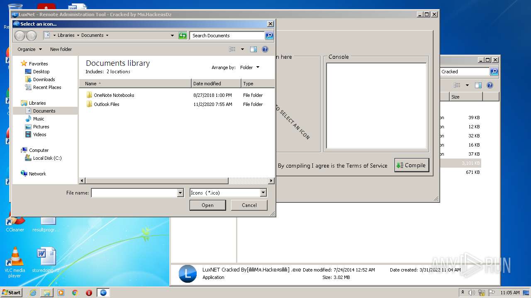531x298 pixels.
Task: Click New folder in the toolbar
Action: point(61,49)
